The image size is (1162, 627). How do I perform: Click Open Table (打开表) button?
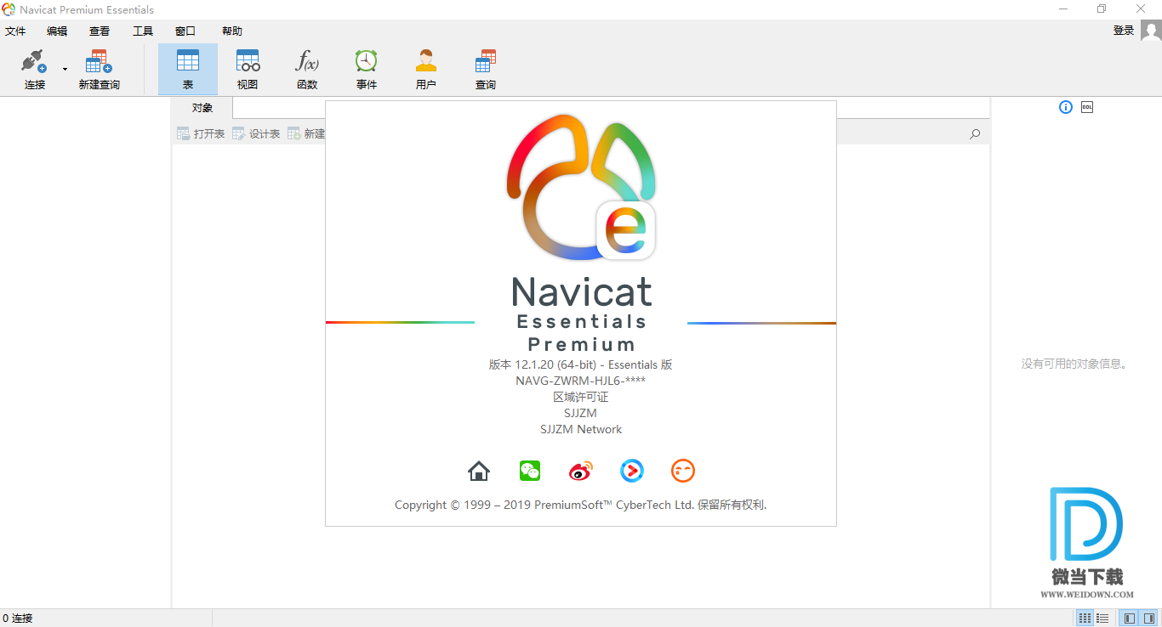(201, 133)
